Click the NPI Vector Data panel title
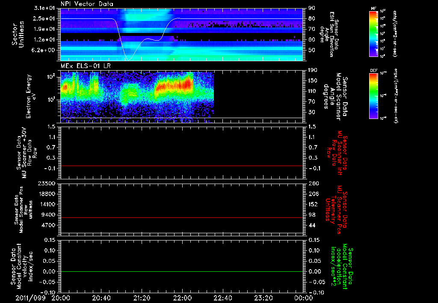 (x=87, y=4)
